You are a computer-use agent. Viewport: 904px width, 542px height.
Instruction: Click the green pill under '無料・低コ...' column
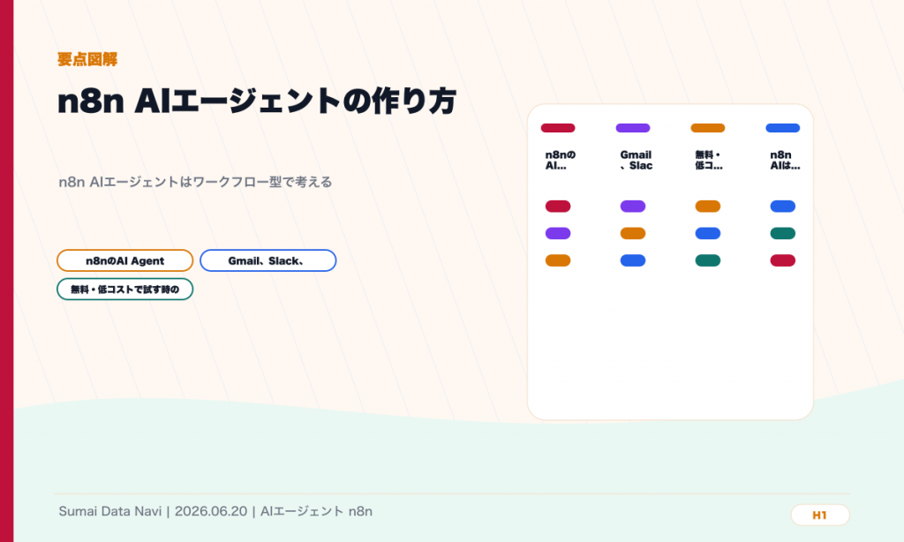click(x=708, y=260)
